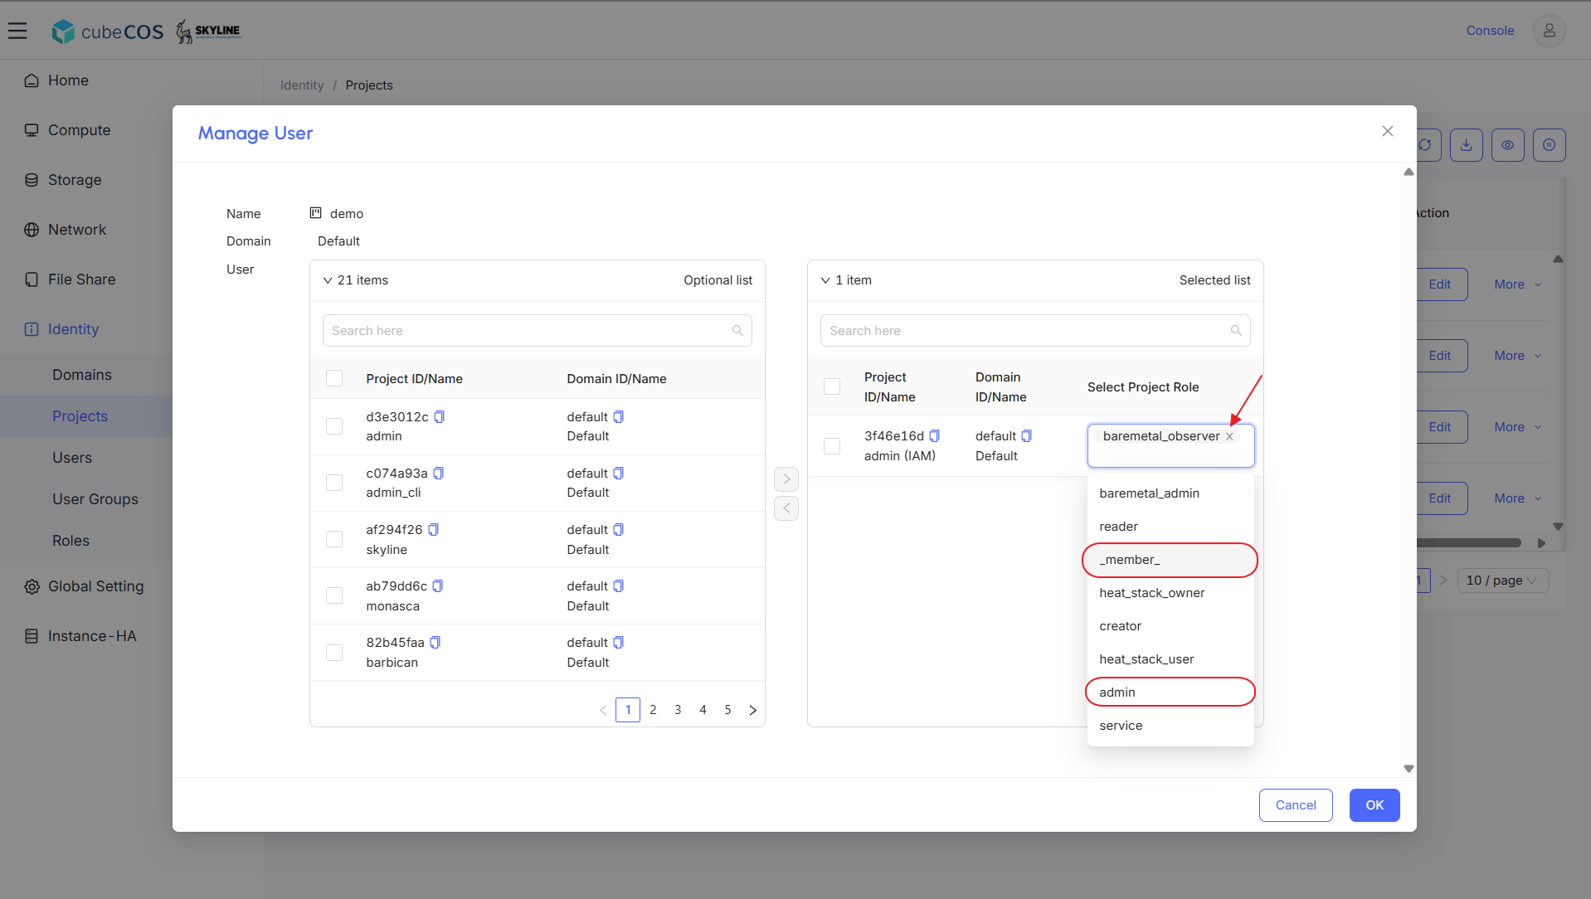
Task: Go to next page of Optional list
Action: coord(752,710)
